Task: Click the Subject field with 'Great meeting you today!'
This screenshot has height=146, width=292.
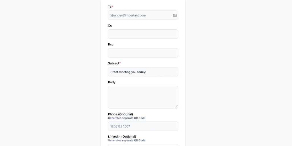Action: (143, 72)
